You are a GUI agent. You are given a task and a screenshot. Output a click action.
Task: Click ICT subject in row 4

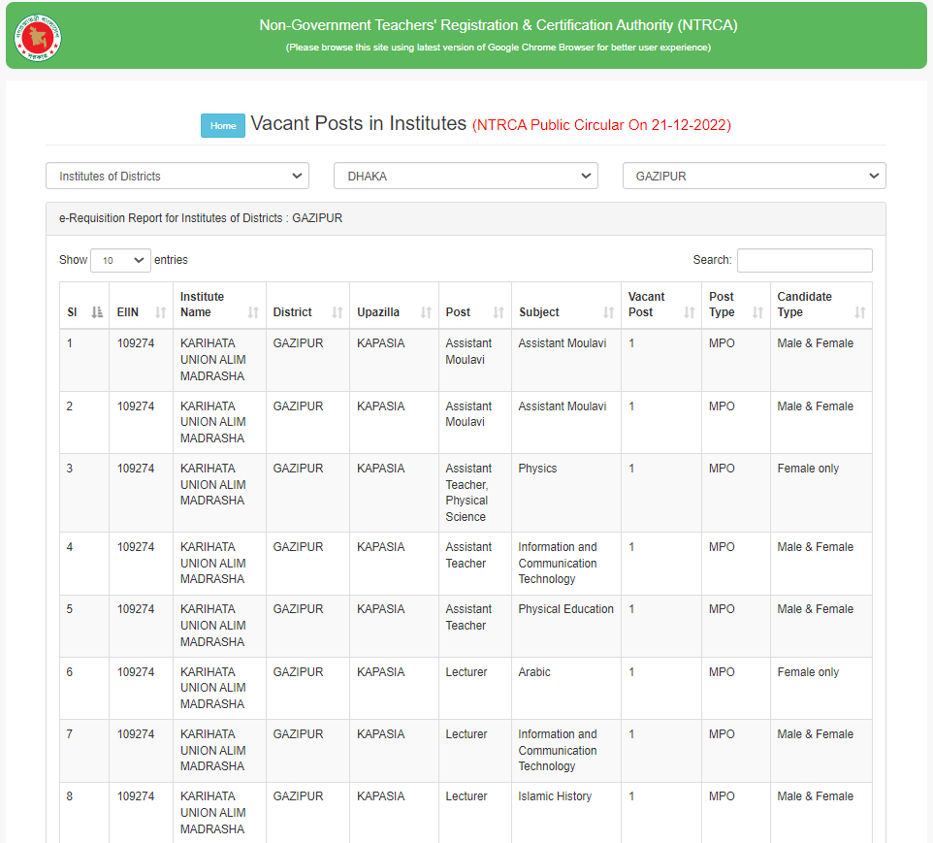click(x=558, y=564)
